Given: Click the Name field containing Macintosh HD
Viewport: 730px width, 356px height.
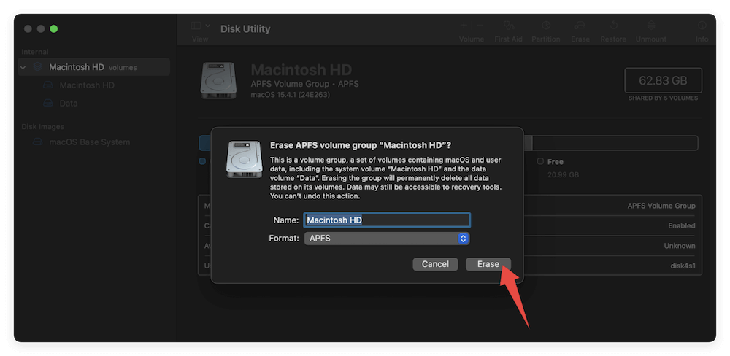Looking at the screenshot, I should pyautogui.click(x=387, y=220).
